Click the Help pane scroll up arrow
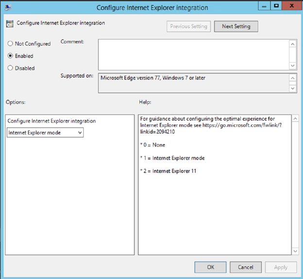This screenshot has width=303, height=279. pyautogui.click(x=295, y=119)
